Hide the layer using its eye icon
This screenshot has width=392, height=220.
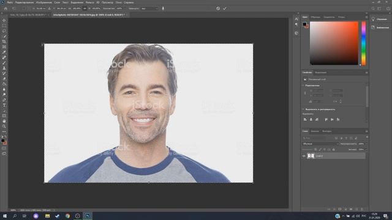tap(304, 156)
